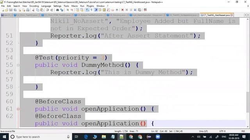Toggle the Indent Guide toolbar button
This screenshot has width=250, height=140.
[96, 10]
